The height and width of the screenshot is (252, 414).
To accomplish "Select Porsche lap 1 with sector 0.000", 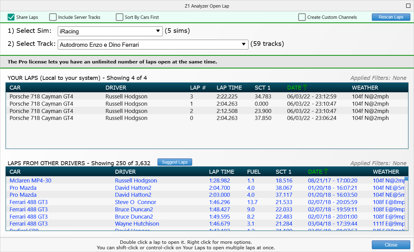I will click(x=207, y=104).
